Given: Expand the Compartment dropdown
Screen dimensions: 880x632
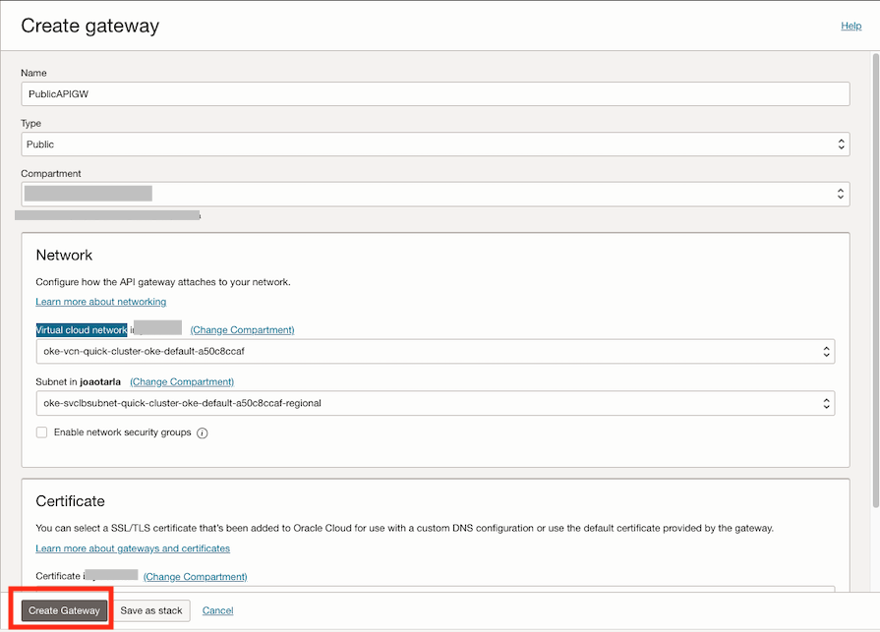Looking at the screenshot, I should [435, 194].
